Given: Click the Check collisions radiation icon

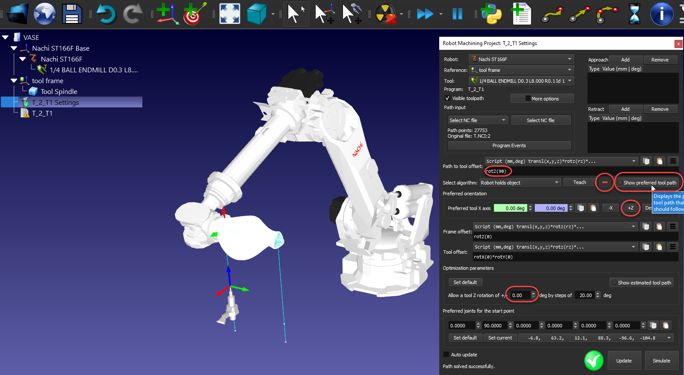Looking at the screenshot, I should click(x=385, y=14).
